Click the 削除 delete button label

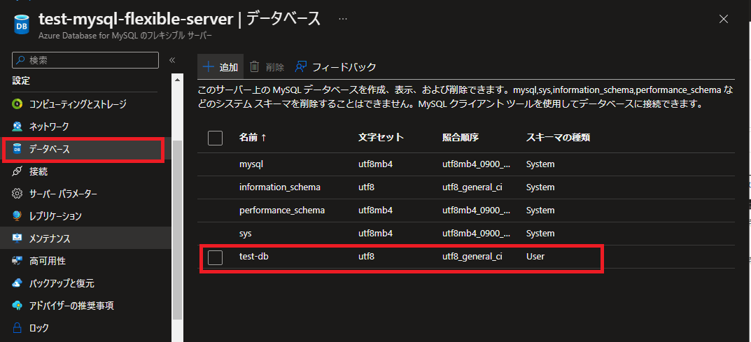click(x=275, y=67)
